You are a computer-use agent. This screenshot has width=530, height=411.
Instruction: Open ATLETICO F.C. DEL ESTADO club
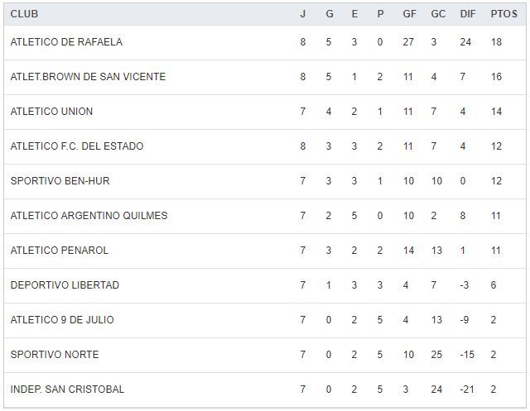(x=77, y=146)
